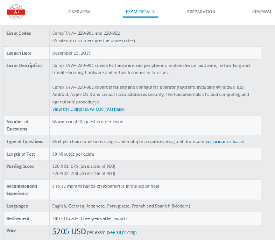Screen dimensions: 275x240
Task: Click the '220-901: 675' passing score line
Action: coord(83,166)
